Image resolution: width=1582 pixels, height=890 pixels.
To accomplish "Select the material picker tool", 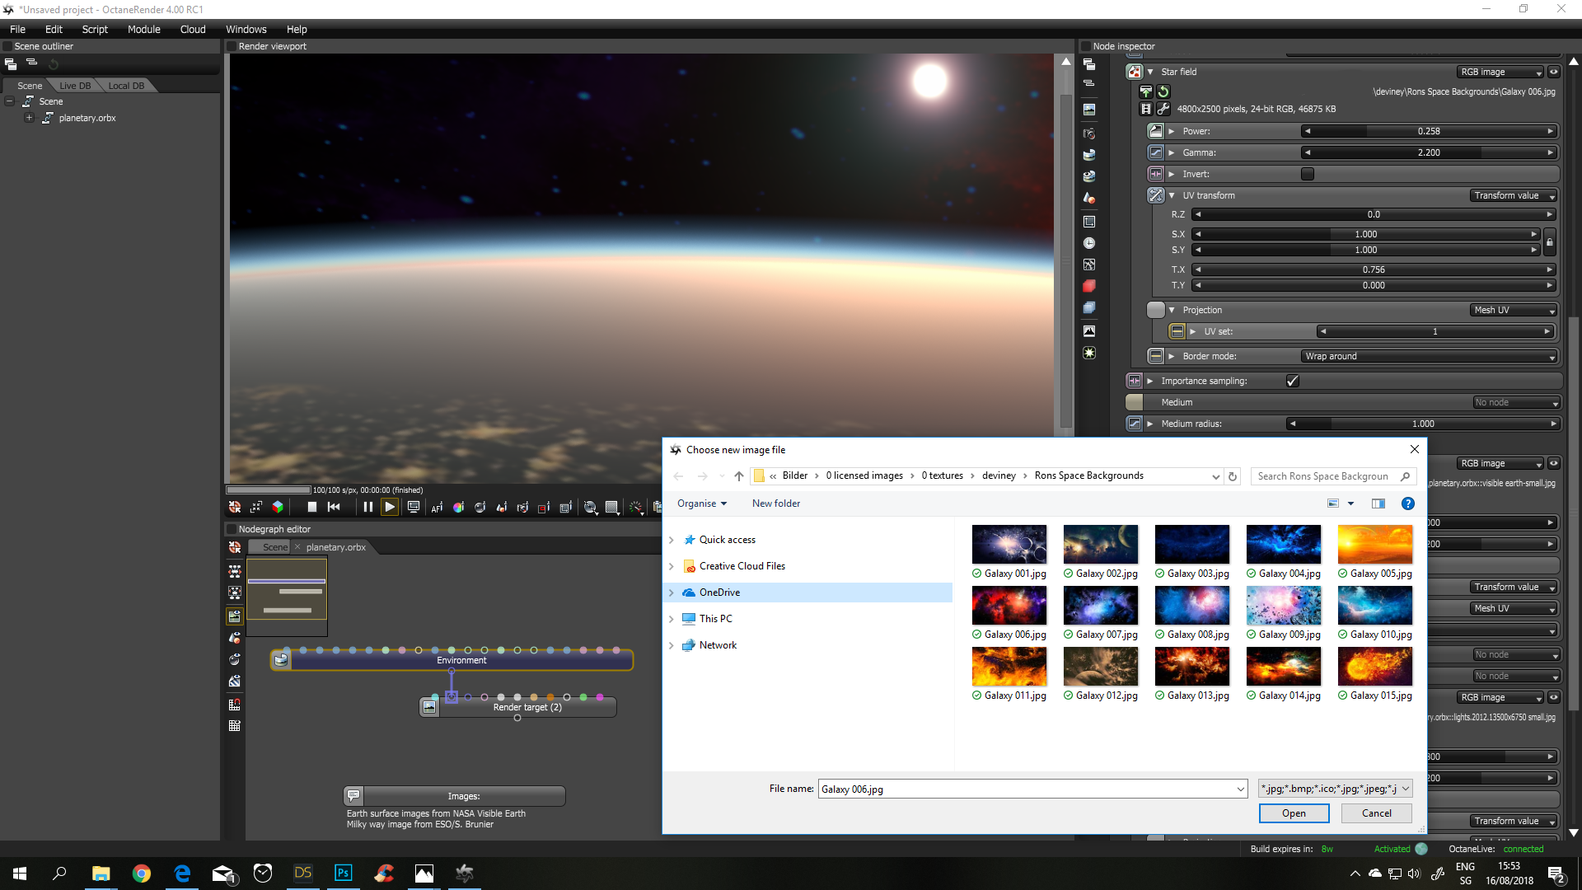I will [x=480, y=507].
